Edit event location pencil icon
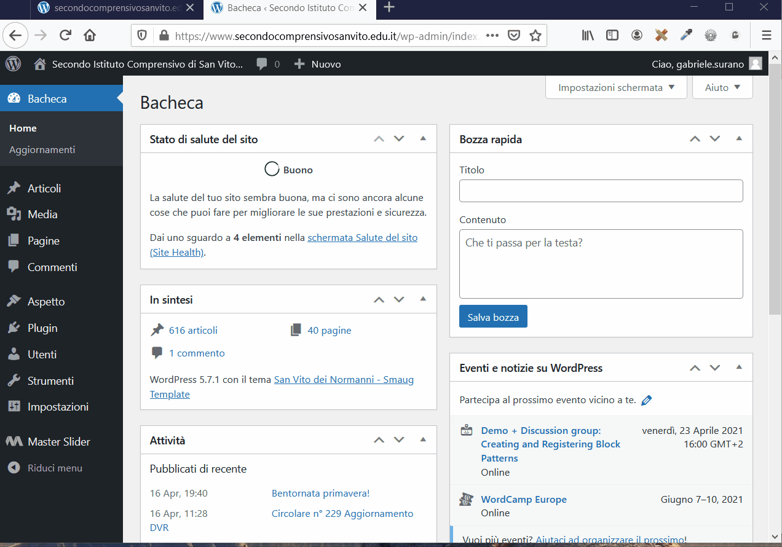782x547 pixels. pyautogui.click(x=646, y=400)
